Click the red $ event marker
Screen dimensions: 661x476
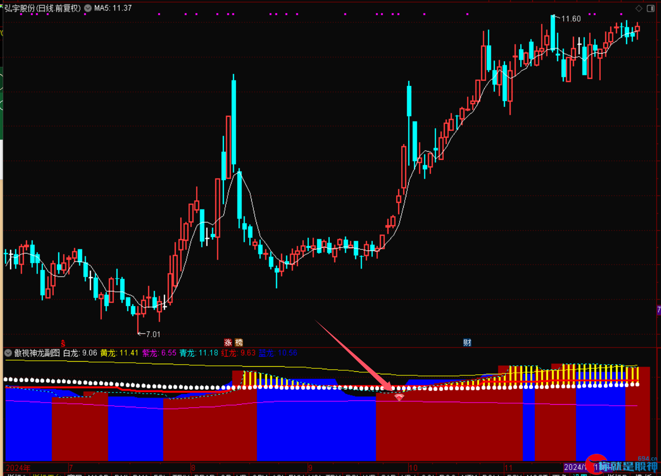(x=63, y=342)
